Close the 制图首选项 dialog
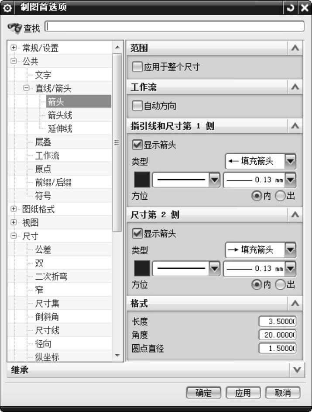Image resolution: width=312 pixels, height=412 pixels. tap(305, 8)
